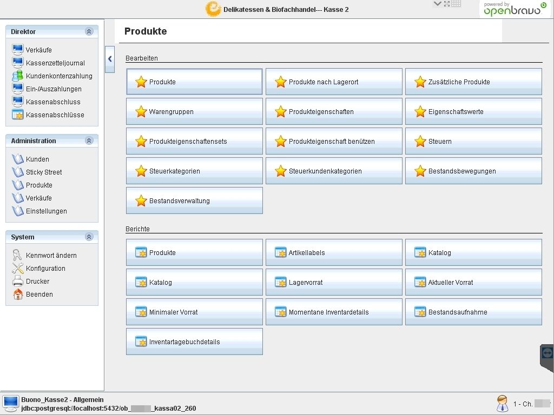Open the Inventartagebuchdetails report
The height and width of the screenshot is (415, 554).
click(x=194, y=342)
